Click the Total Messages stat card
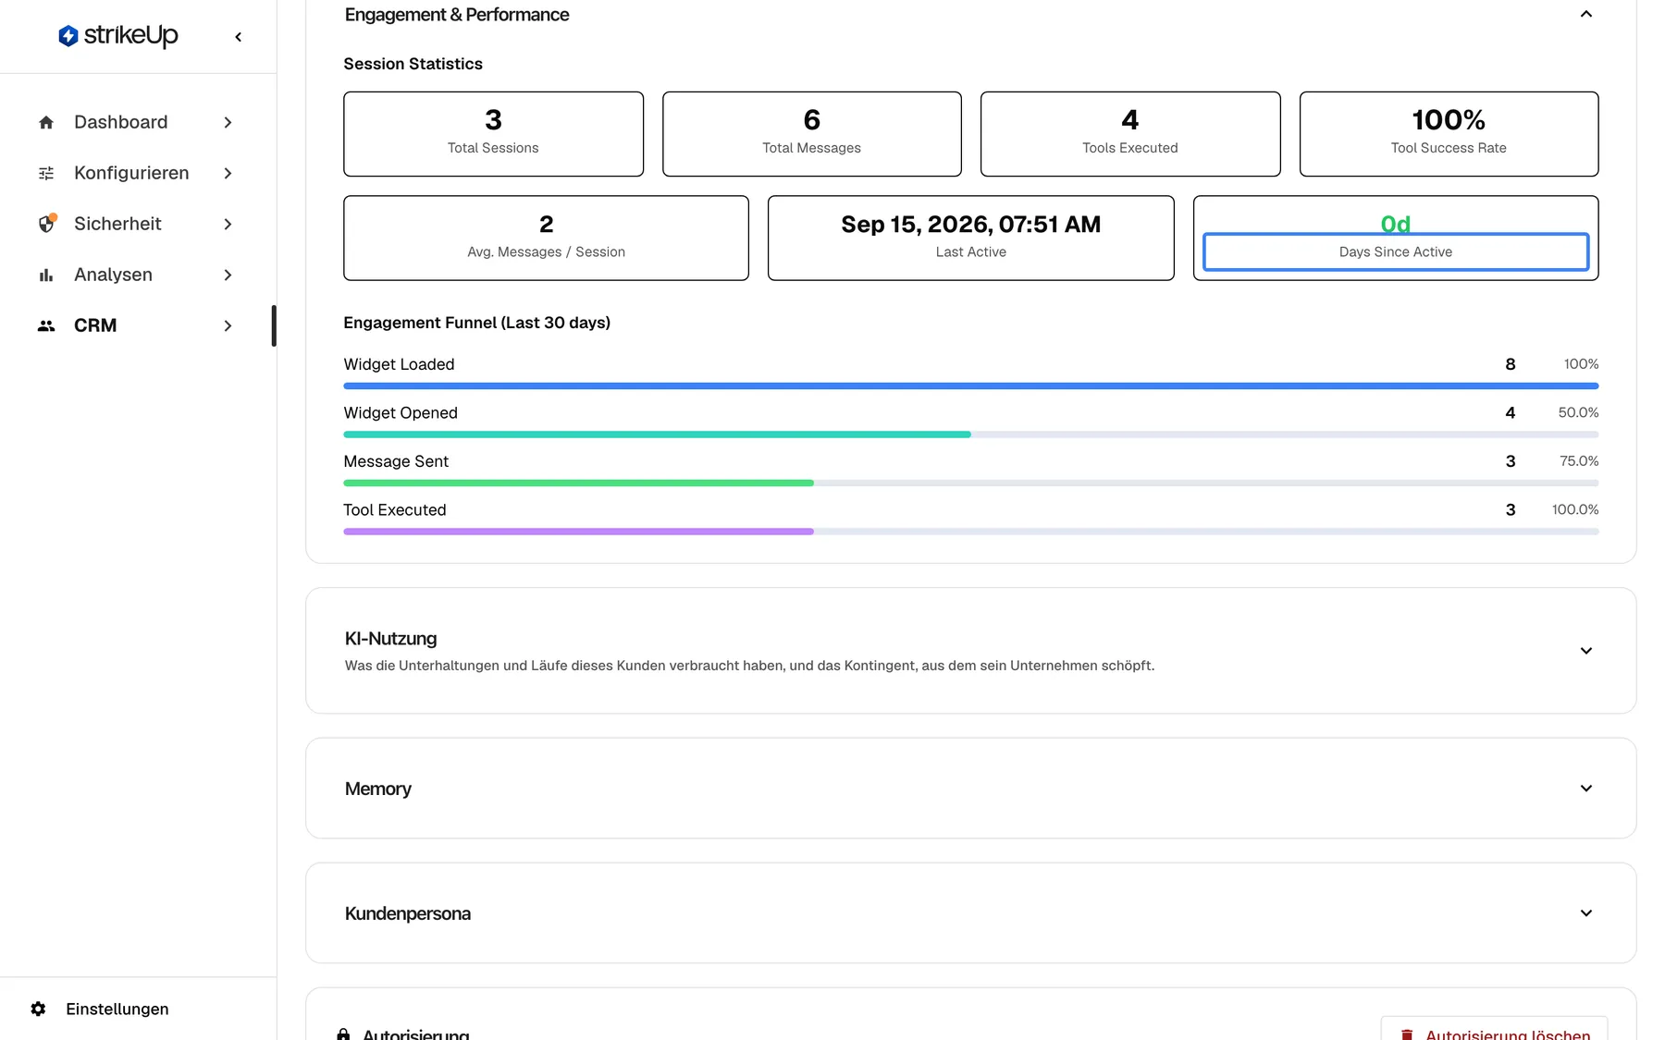The height and width of the screenshot is (1040, 1665). pyautogui.click(x=811, y=134)
